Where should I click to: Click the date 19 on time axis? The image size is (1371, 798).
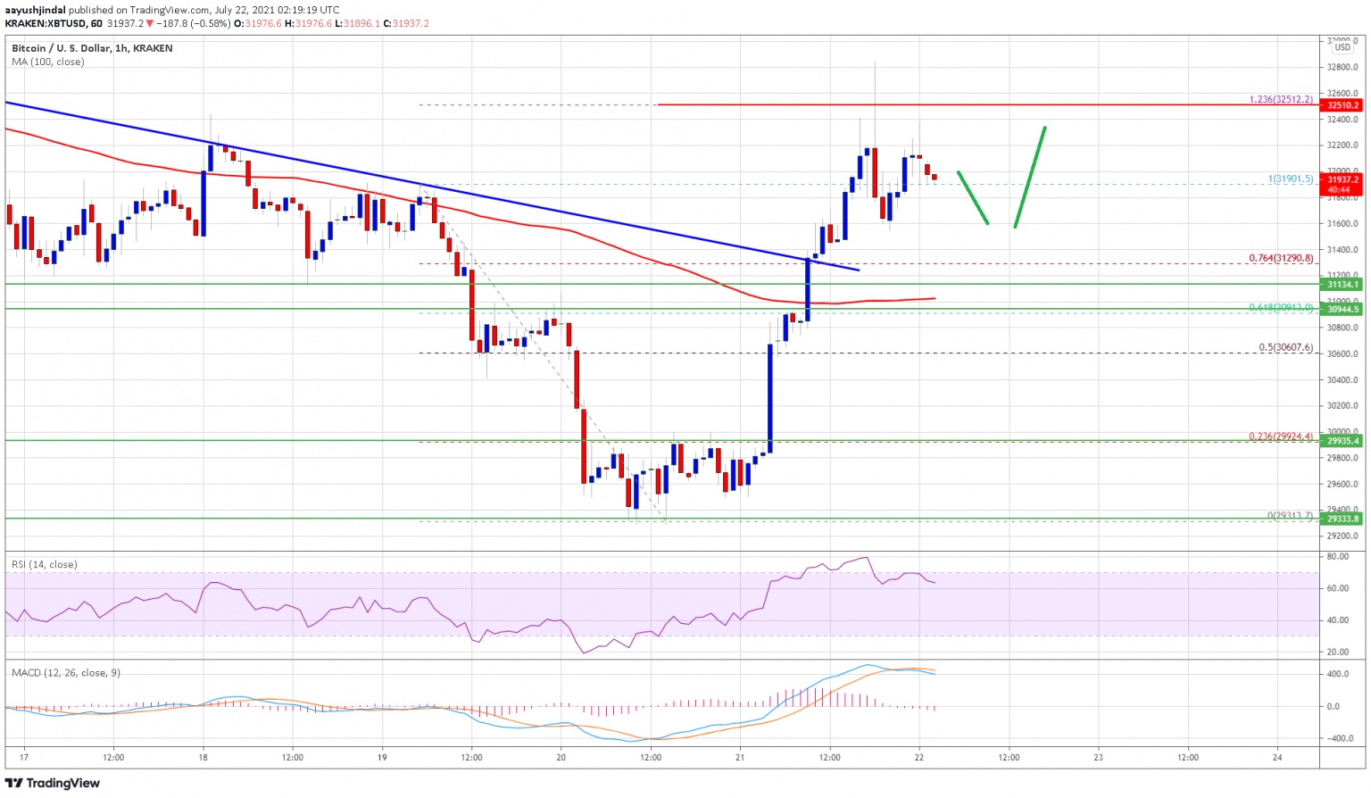[x=382, y=758]
